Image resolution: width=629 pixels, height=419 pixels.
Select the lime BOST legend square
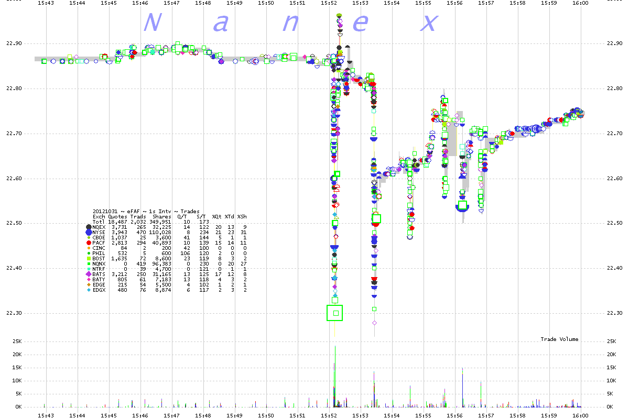pyautogui.click(x=89, y=258)
